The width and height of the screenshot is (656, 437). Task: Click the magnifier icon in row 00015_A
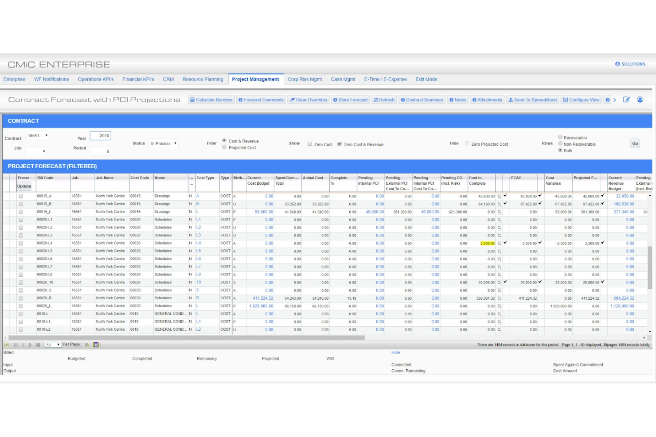(x=499, y=196)
